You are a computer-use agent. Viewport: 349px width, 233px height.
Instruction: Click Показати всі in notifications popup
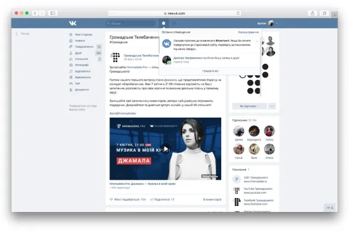point(210,71)
